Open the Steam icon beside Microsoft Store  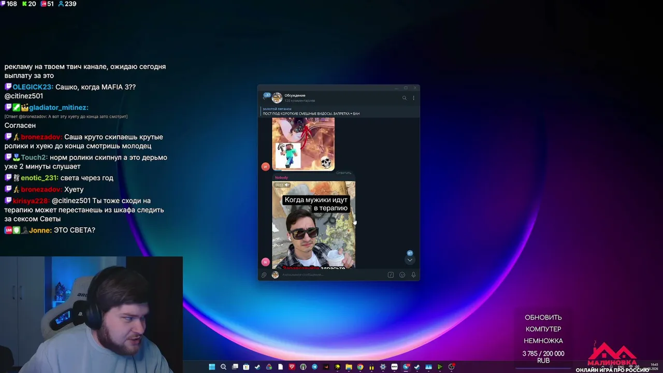coord(257,367)
